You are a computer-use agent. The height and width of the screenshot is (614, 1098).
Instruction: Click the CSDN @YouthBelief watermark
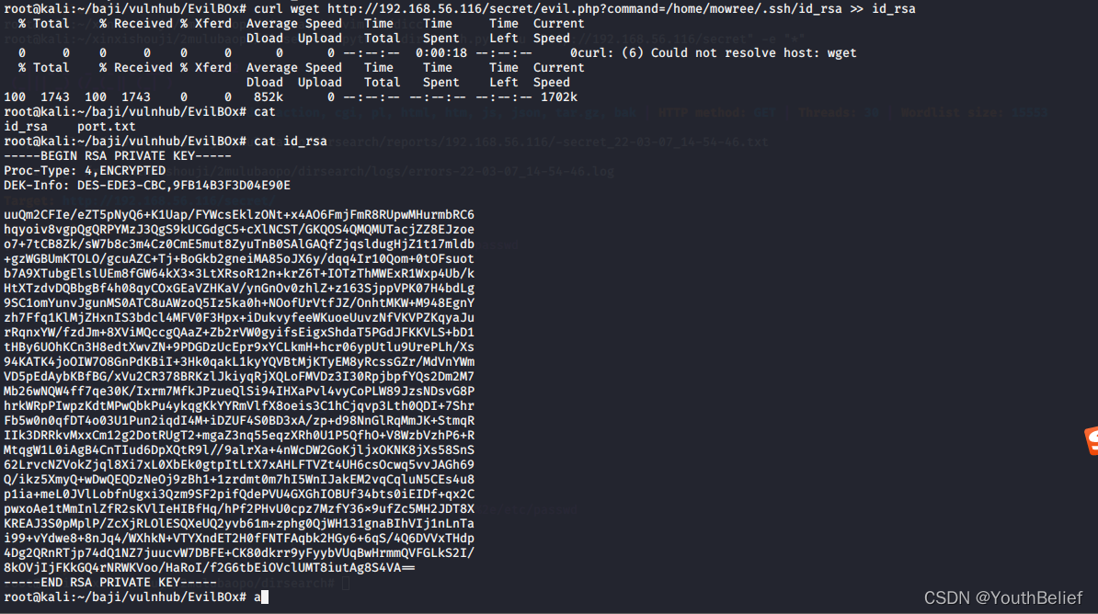click(1002, 597)
